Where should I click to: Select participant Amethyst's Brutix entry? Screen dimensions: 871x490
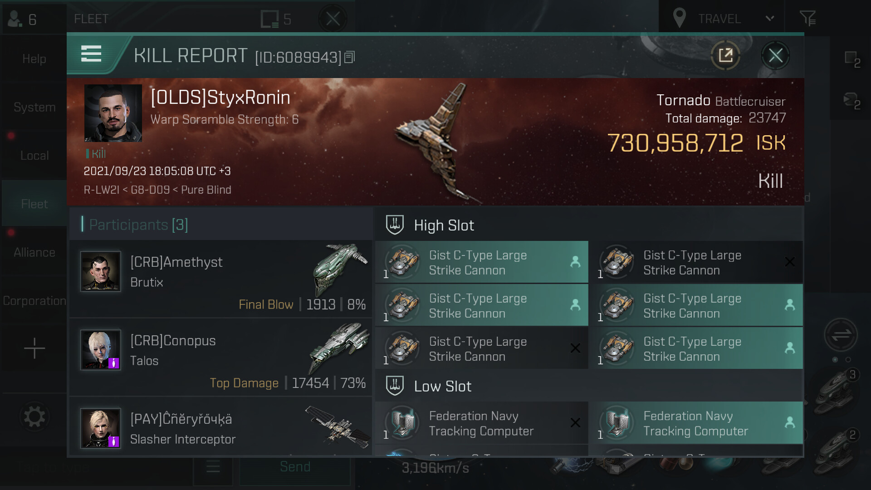point(221,279)
